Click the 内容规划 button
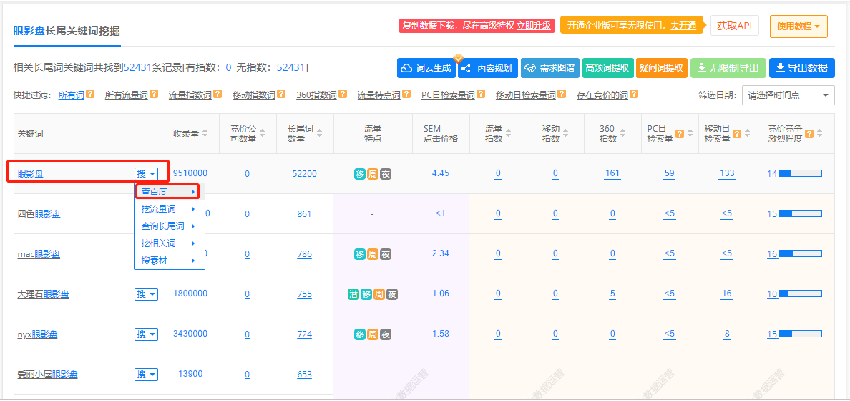850x401 pixels. (x=488, y=68)
